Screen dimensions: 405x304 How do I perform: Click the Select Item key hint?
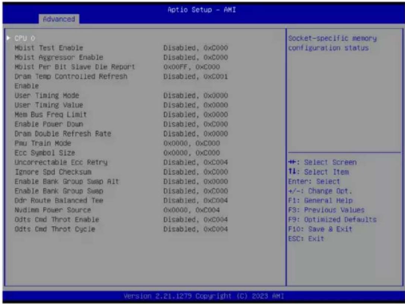[x=319, y=172]
